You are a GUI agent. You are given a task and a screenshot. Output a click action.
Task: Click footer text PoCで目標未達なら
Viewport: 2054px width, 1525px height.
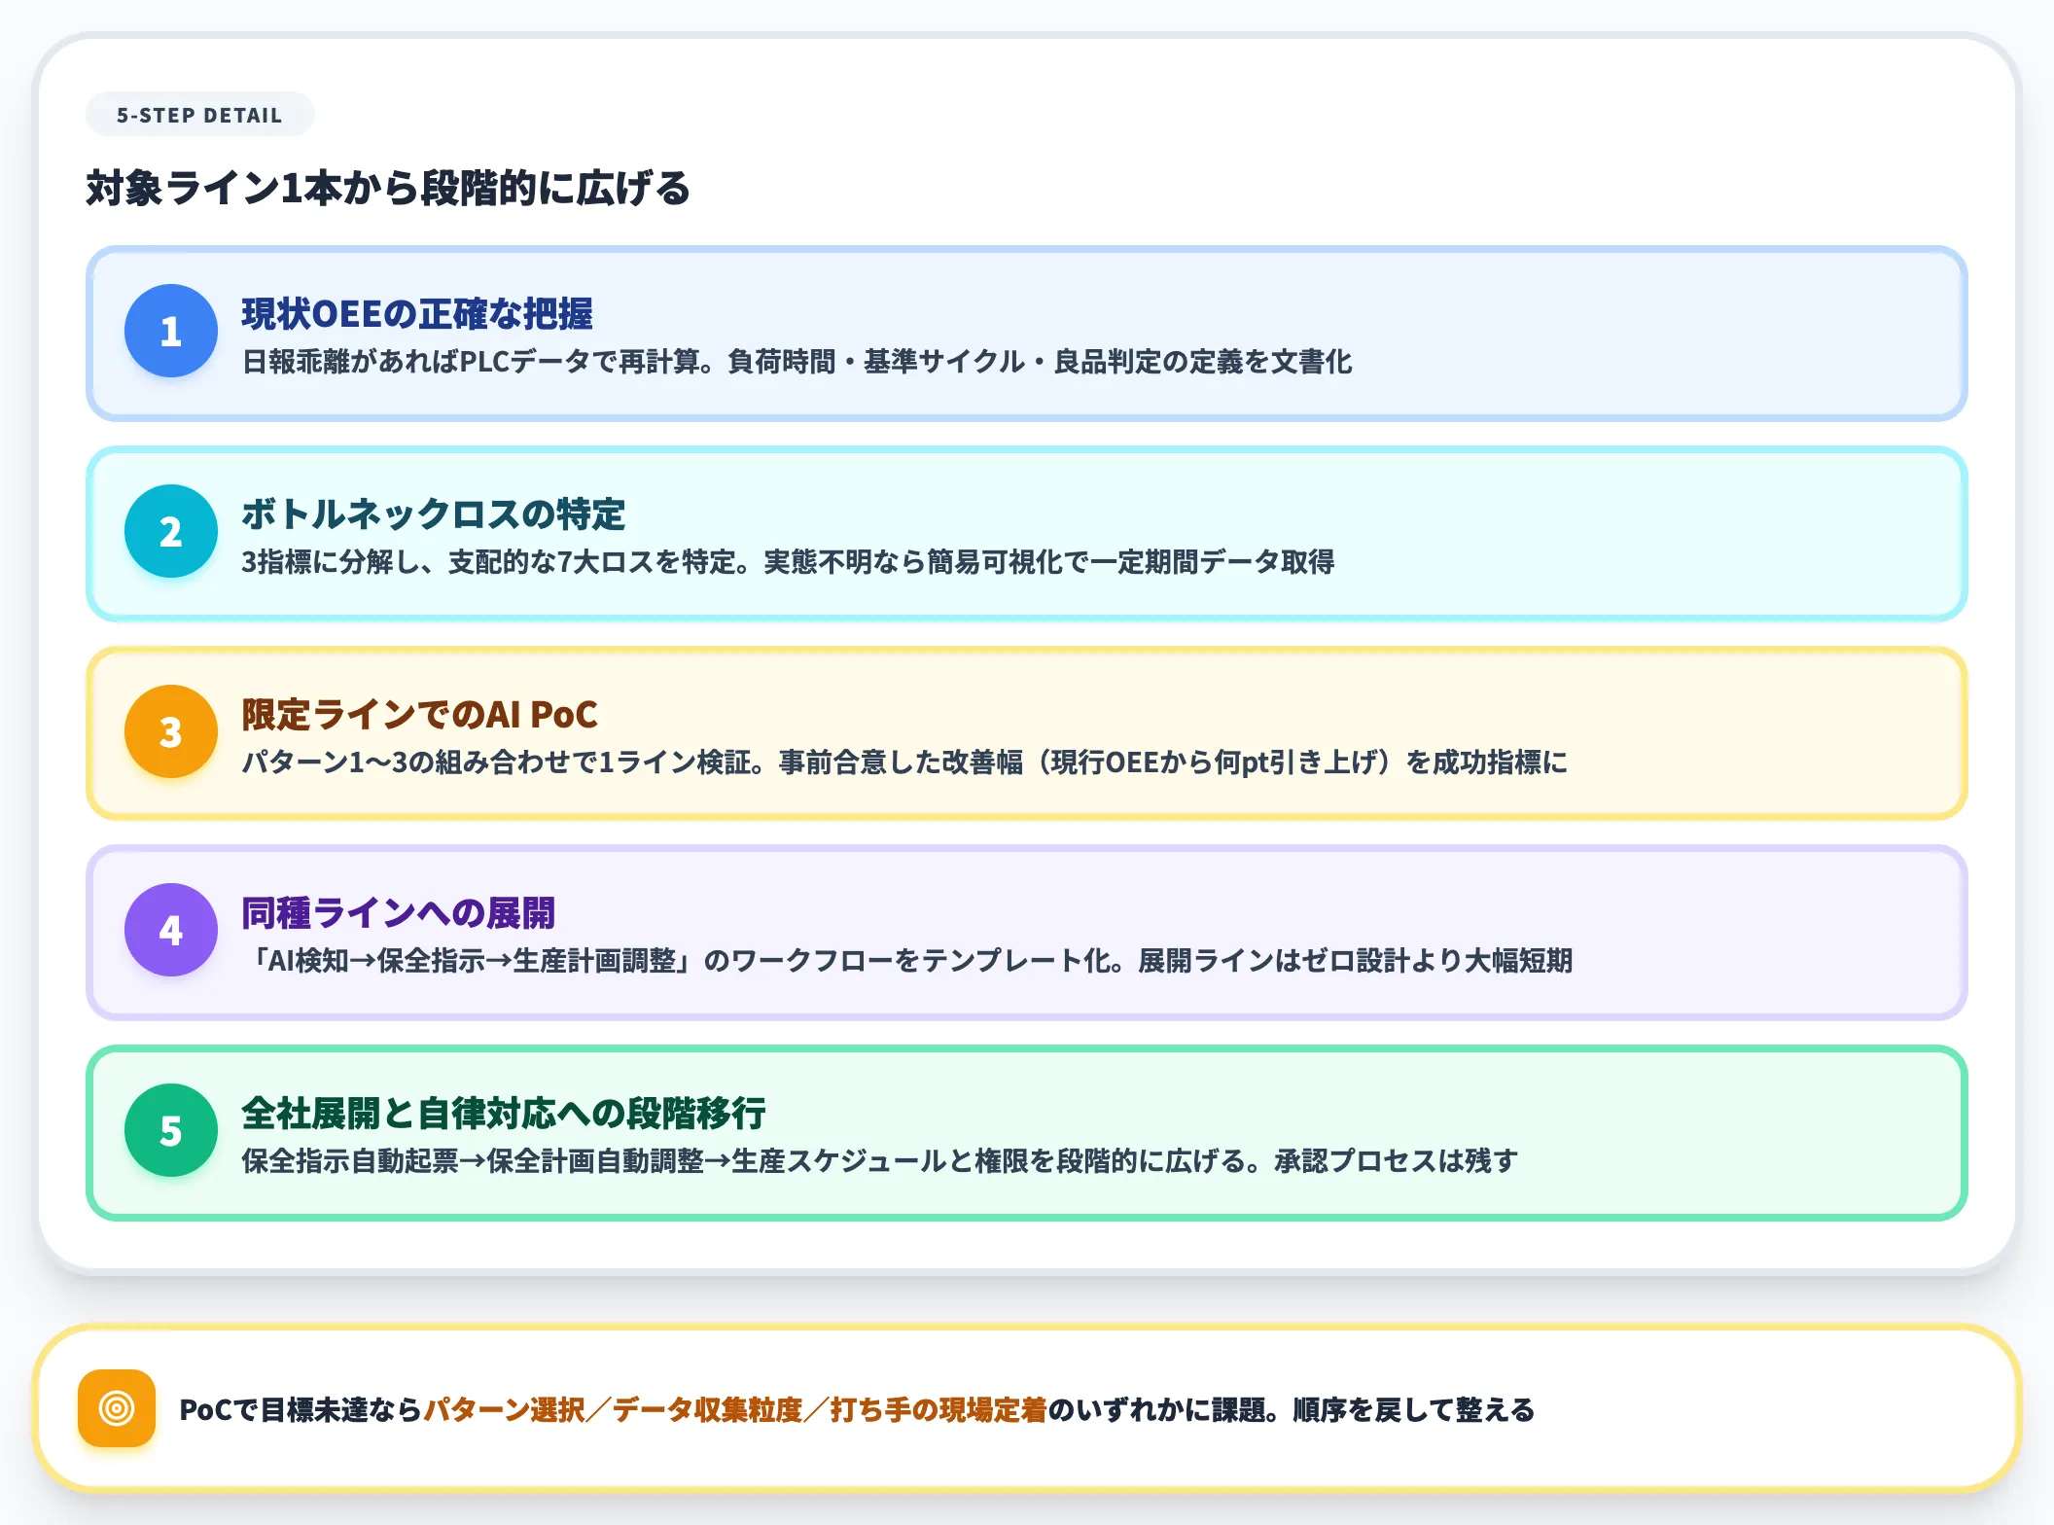click(x=301, y=1409)
